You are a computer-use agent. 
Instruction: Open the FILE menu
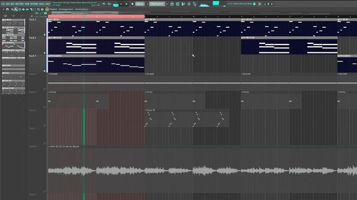point(3,4)
